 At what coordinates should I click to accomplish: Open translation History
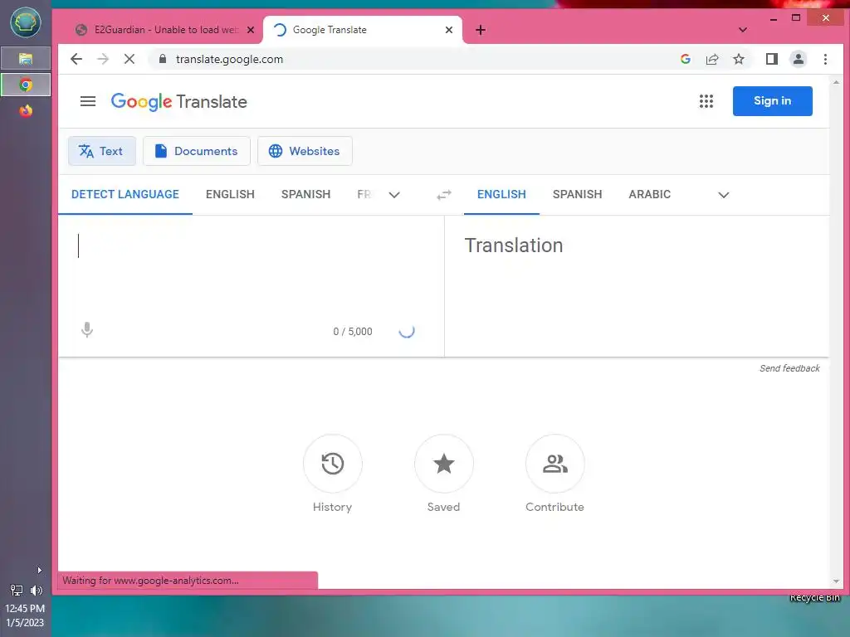332,464
